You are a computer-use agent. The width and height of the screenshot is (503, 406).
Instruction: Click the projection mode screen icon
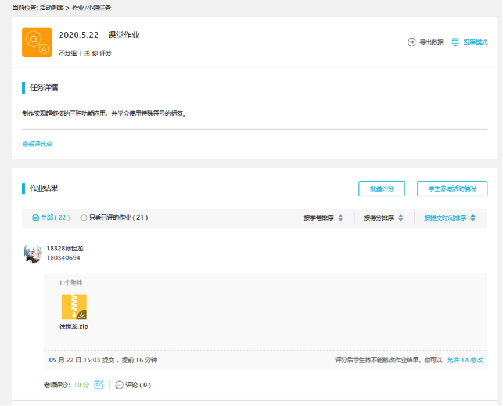pos(455,42)
